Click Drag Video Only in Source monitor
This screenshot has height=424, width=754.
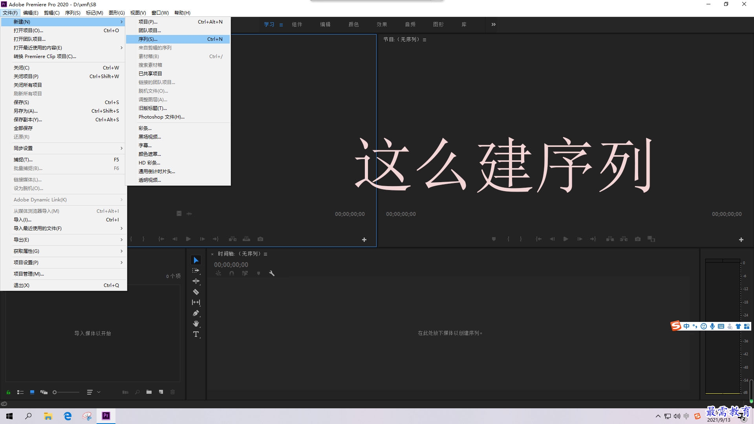(179, 214)
